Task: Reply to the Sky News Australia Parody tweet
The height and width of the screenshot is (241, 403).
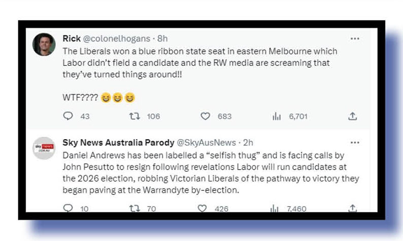Action: click(x=69, y=208)
